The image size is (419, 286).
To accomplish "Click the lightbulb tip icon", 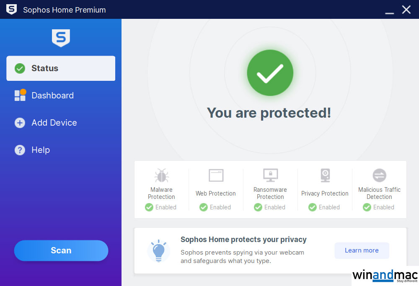I will pyautogui.click(x=158, y=250).
